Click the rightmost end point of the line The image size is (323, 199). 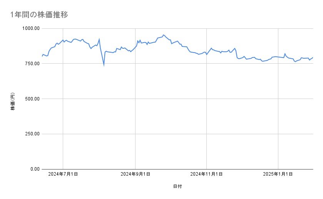[x=313, y=58]
